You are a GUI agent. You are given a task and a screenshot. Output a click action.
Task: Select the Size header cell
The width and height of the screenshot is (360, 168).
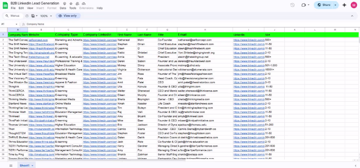point(274,35)
